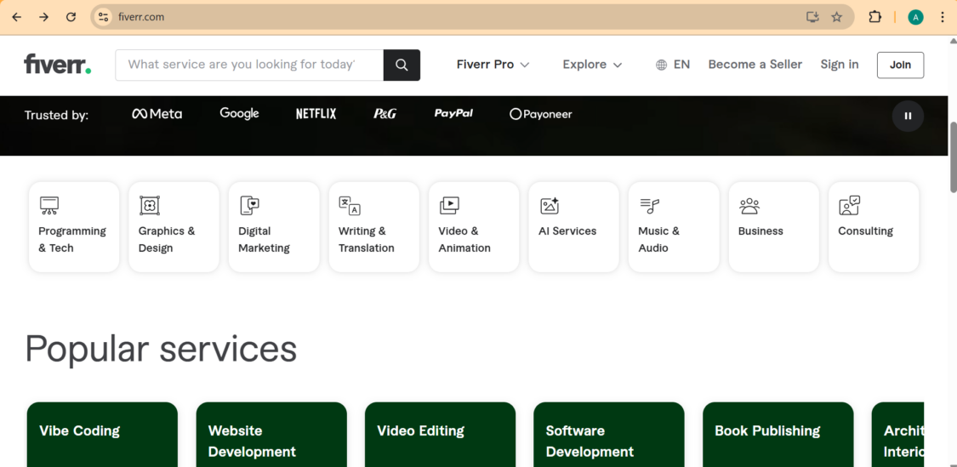The height and width of the screenshot is (467, 957).
Task: Go back with the browser back arrow
Action: [x=16, y=17]
